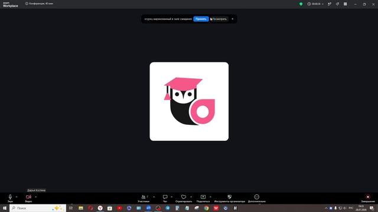
Task: Open audio options arrow next to Звук
Action: 17,197
